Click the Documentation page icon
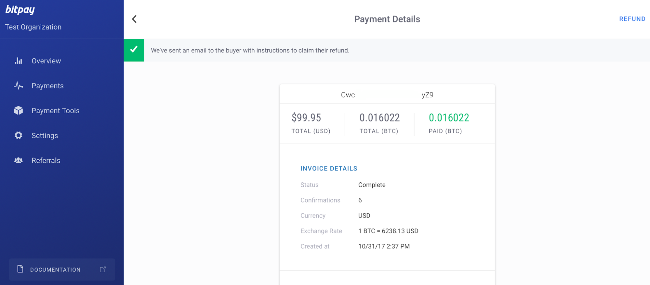Image resolution: width=650 pixels, height=285 pixels. (x=20, y=269)
